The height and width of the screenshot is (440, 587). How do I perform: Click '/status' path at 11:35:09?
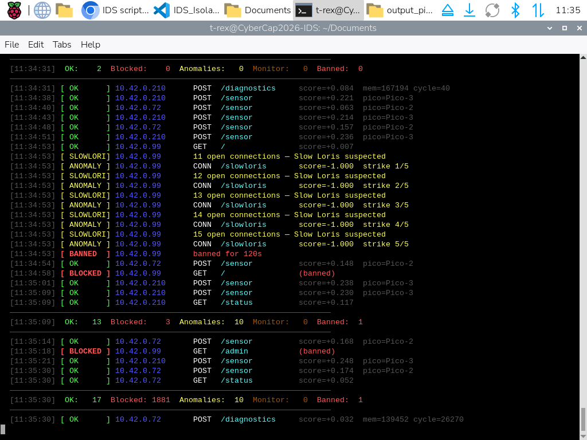point(236,302)
